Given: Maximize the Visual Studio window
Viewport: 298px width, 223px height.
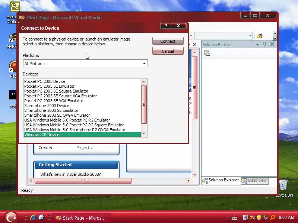Looking at the screenshot, I should coord(255,16).
